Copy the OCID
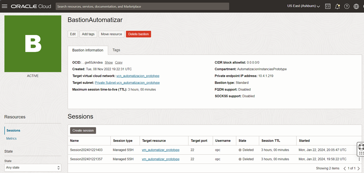Viewport: 364px width, 173px height. [x=119, y=63]
